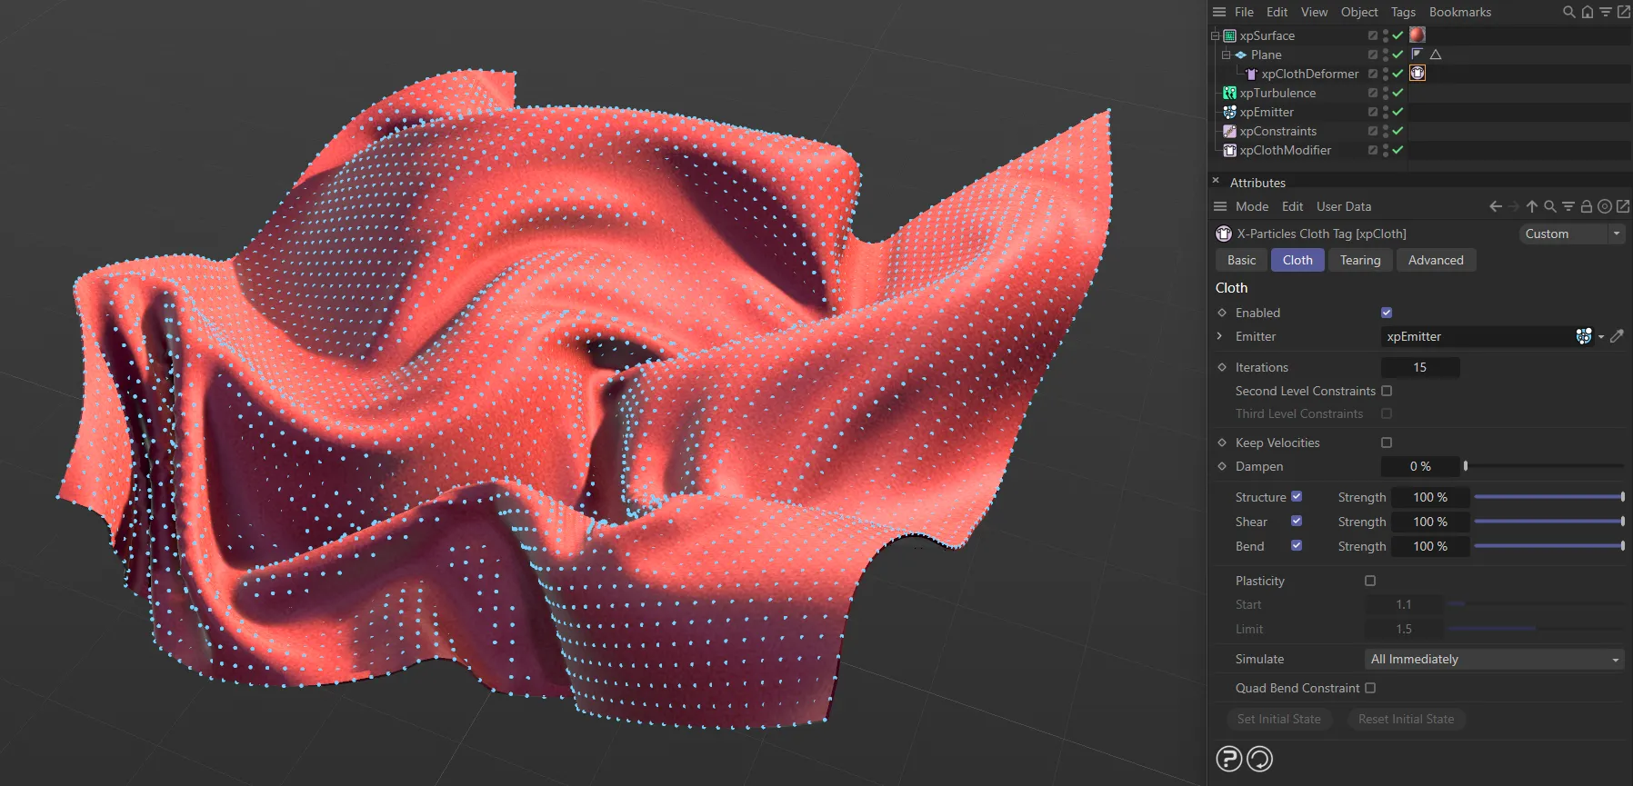Open the User Data menu
The height and width of the screenshot is (786, 1633).
[x=1344, y=206]
